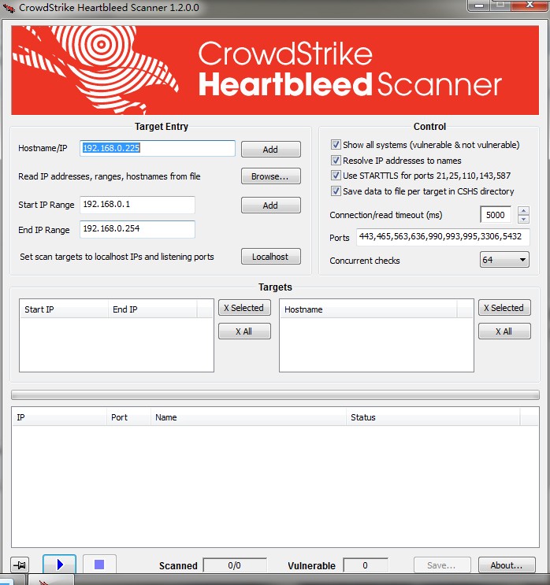The width and height of the screenshot is (550, 585).
Task: Clear all hostnames with X All
Action: point(504,331)
